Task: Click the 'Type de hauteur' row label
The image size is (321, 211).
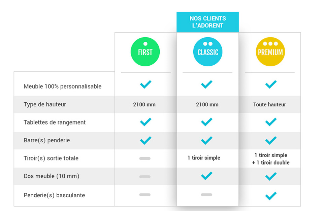Action: pos(45,104)
